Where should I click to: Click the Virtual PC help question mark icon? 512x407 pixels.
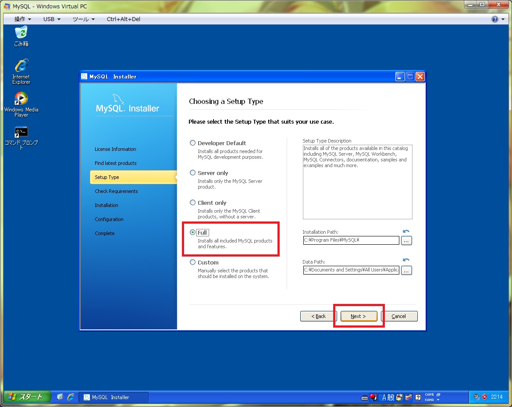tap(495, 19)
